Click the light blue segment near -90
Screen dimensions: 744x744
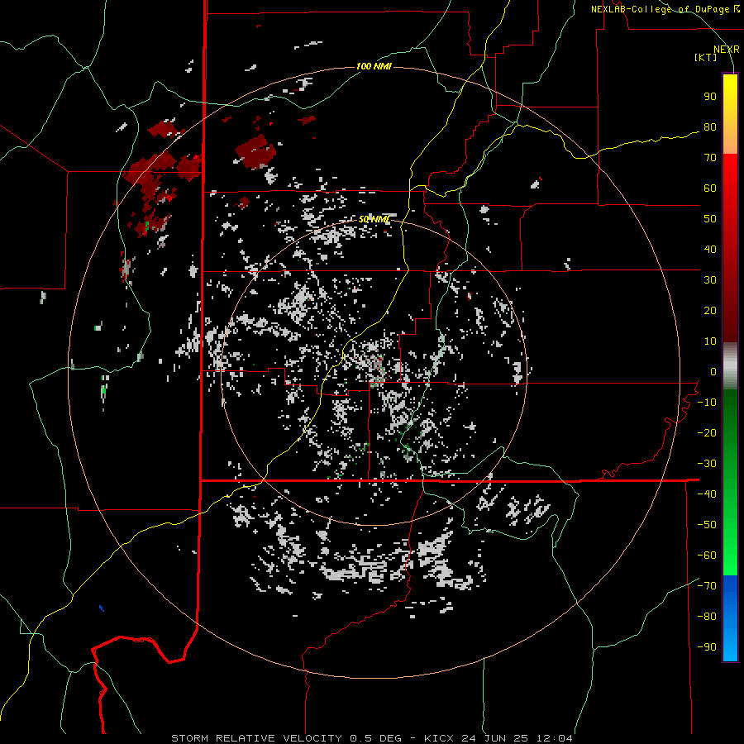730,646
